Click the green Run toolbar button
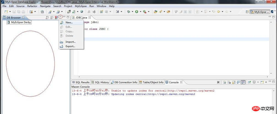Image resolution: width=277 pixels, height=114 pixels. coord(136,12)
